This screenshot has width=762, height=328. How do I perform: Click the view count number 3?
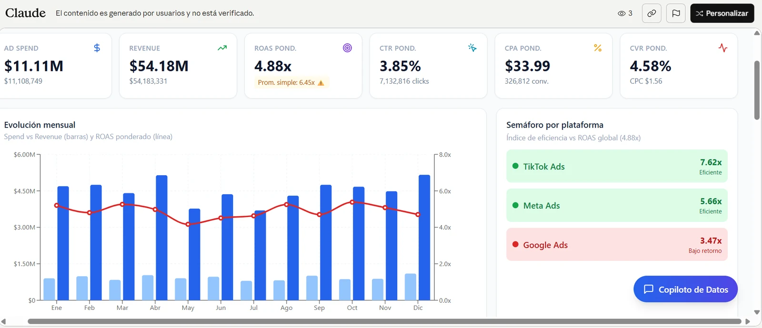click(631, 13)
